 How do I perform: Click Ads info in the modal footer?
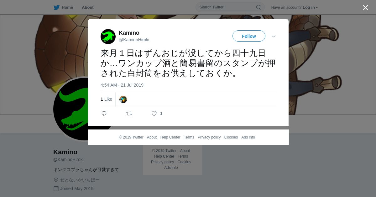point(248,137)
